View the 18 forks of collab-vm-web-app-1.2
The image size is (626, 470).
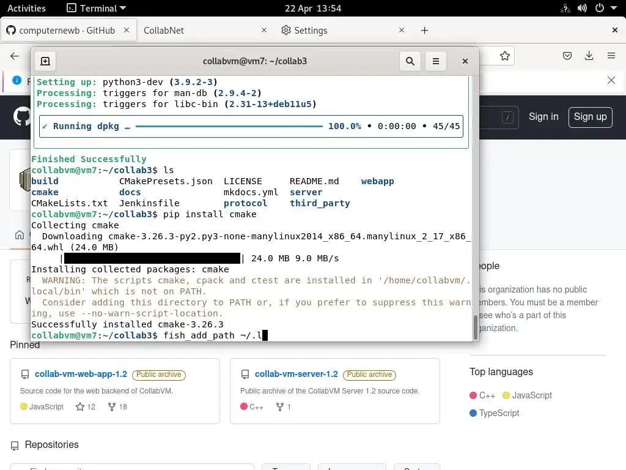(x=117, y=407)
